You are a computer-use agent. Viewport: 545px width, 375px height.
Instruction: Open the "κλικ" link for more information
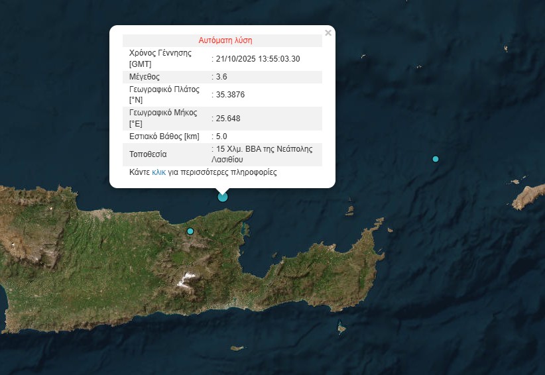click(x=158, y=172)
